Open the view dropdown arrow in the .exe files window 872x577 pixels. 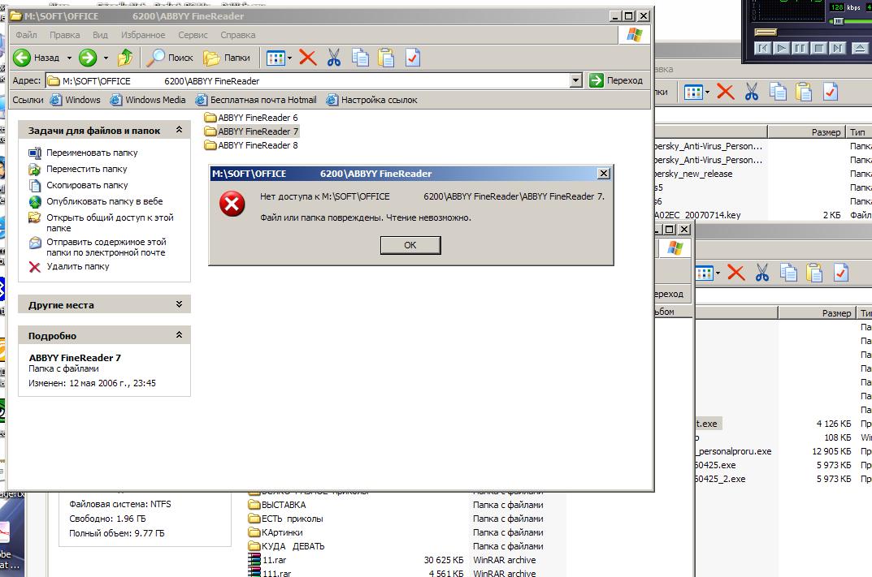[x=718, y=273]
